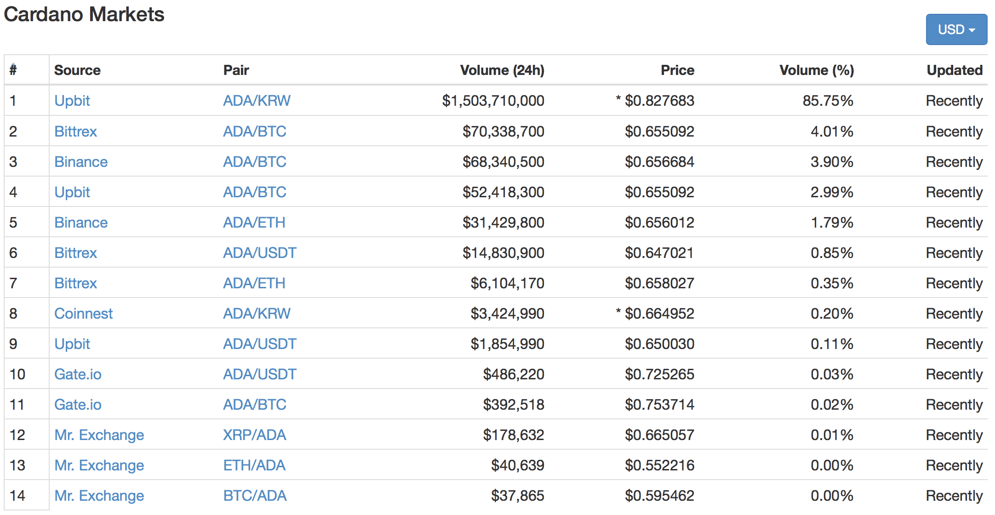
Task: Select the price value $0.827683
Action: coord(659,101)
